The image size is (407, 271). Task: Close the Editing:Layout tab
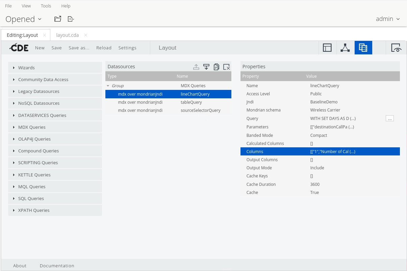pos(45,35)
